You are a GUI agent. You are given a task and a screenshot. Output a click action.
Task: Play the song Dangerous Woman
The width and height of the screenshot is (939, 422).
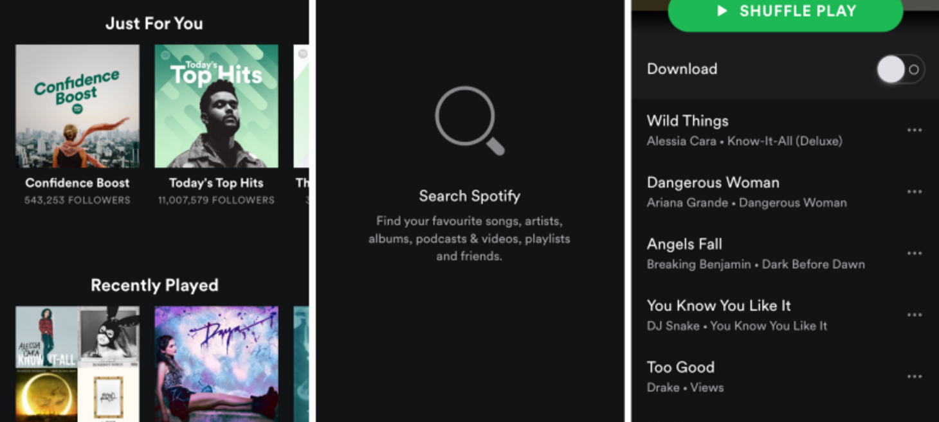(713, 182)
